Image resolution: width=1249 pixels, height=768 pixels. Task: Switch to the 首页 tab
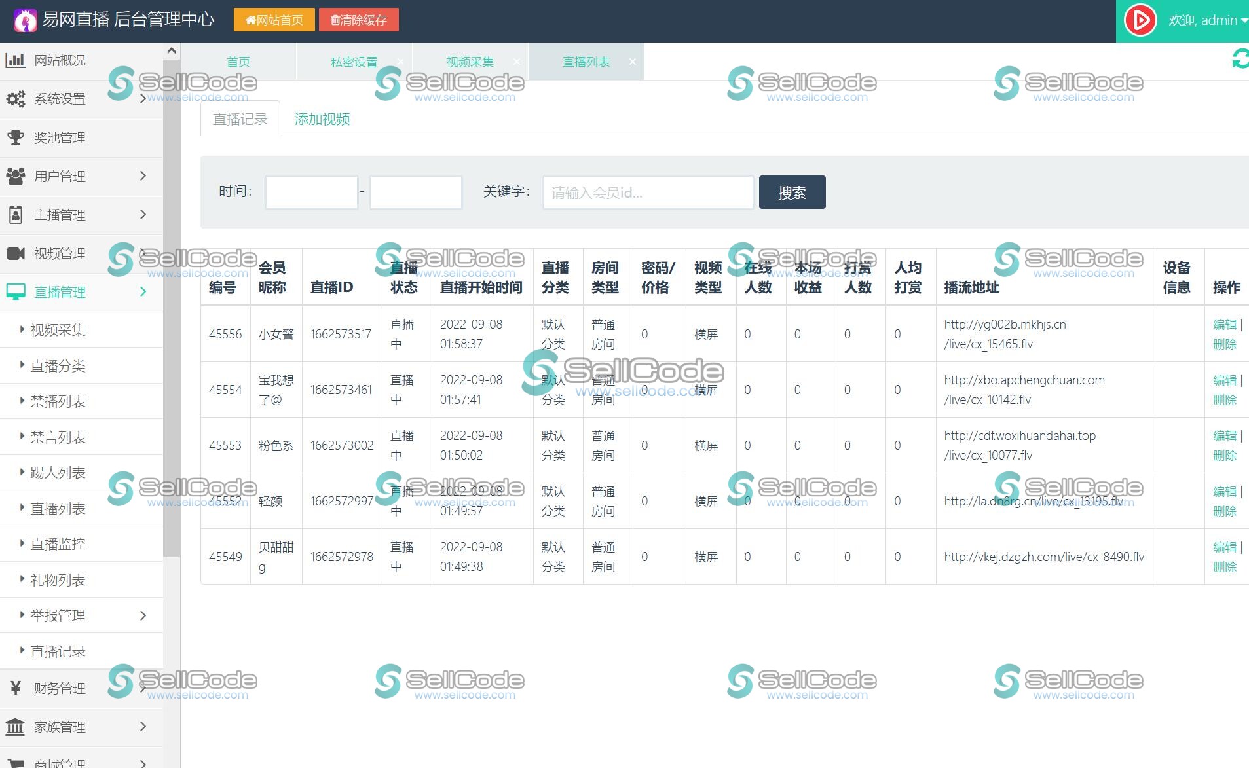(x=238, y=62)
